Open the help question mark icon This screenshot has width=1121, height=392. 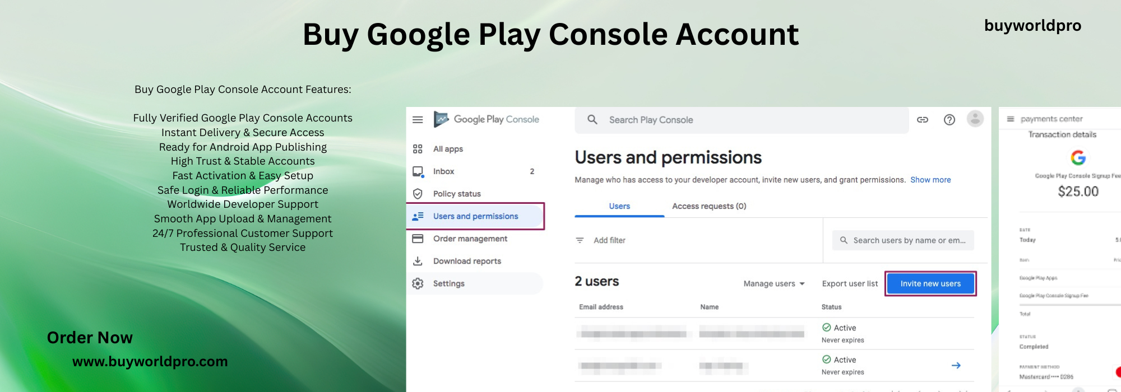pyautogui.click(x=949, y=120)
